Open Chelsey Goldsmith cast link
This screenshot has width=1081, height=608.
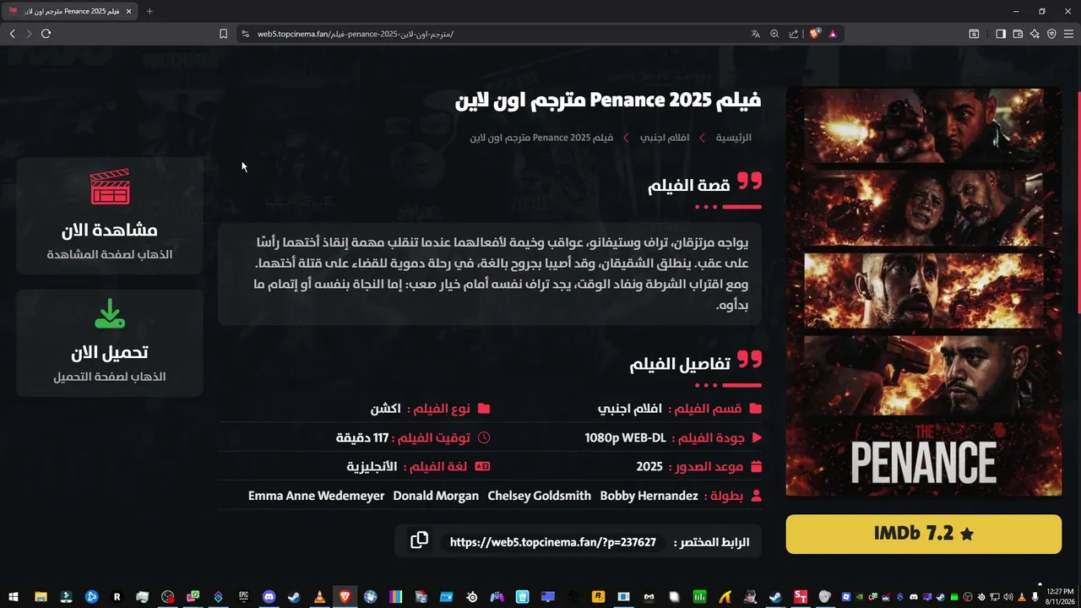(x=540, y=496)
